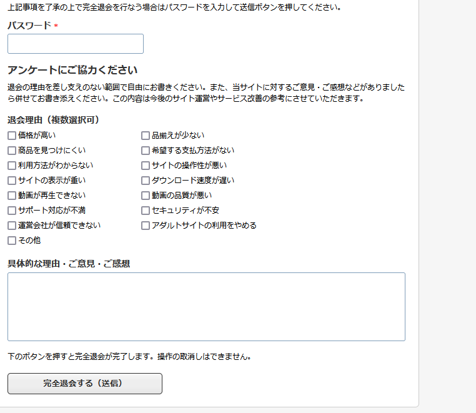The height and width of the screenshot is (413, 476).
Task: Tick 動画の品質が悪い checkbox
Action: coord(146,196)
